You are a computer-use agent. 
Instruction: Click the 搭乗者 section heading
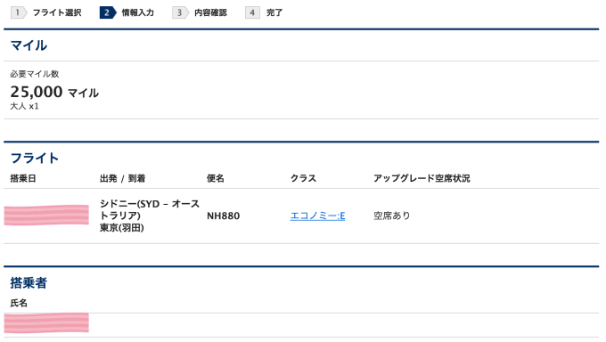pos(29,283)
